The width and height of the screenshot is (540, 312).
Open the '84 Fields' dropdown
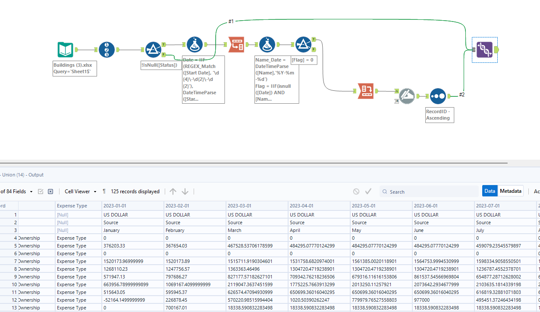click(x=30, y=192)
